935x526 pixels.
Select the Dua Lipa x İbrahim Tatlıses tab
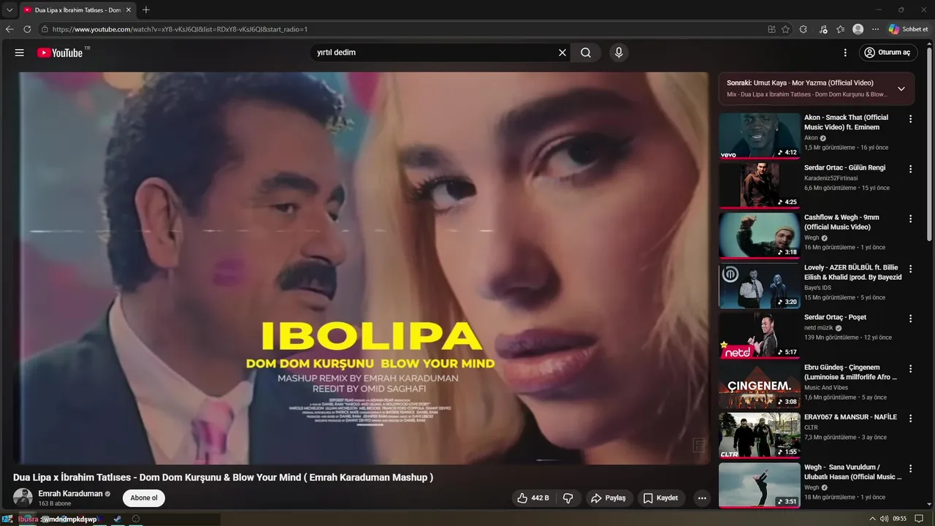(x=77, y=10)
